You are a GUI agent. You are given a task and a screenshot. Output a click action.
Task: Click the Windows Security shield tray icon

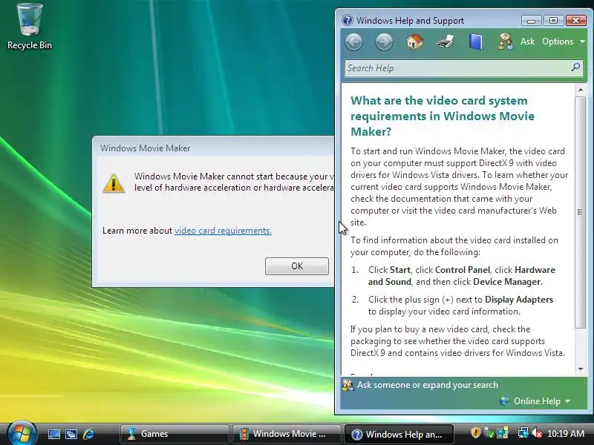[x=476, y=433]
